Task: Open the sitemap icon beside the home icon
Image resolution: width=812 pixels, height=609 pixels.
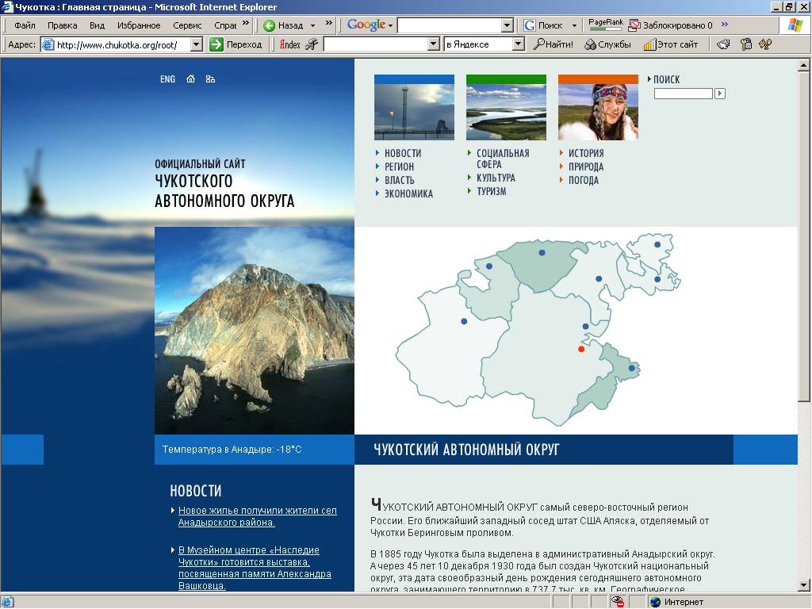Action: 210,79
